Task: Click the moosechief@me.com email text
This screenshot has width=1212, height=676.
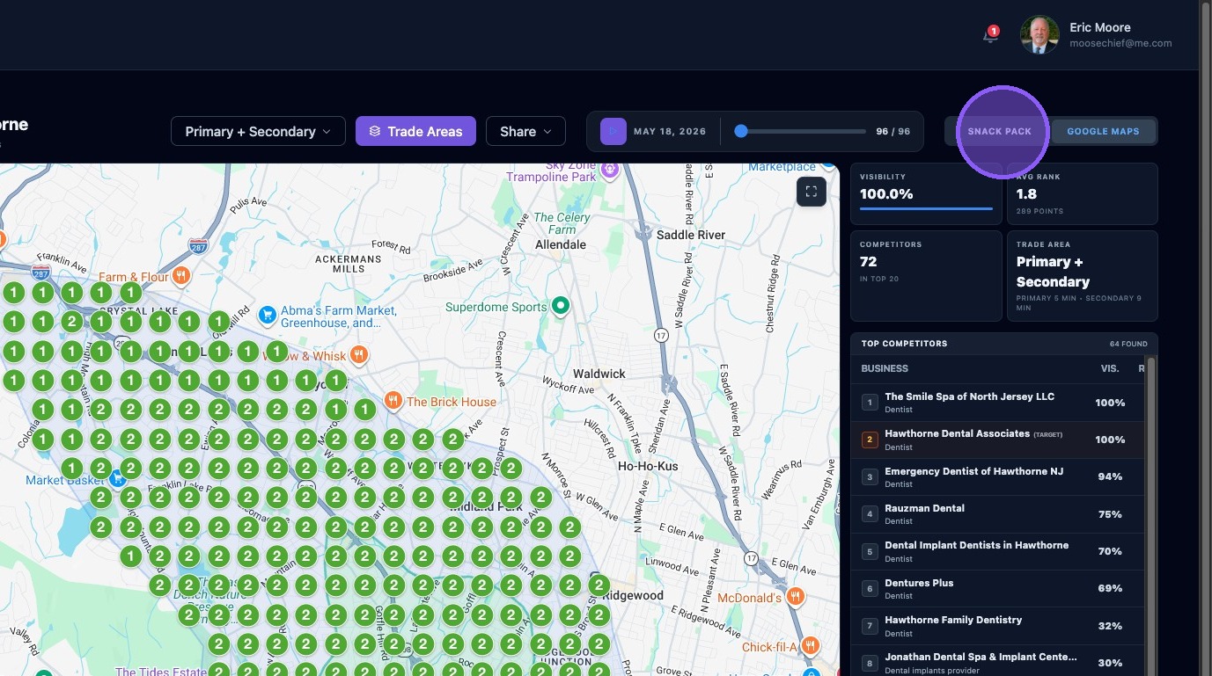Action: (x=1120, y=43)
